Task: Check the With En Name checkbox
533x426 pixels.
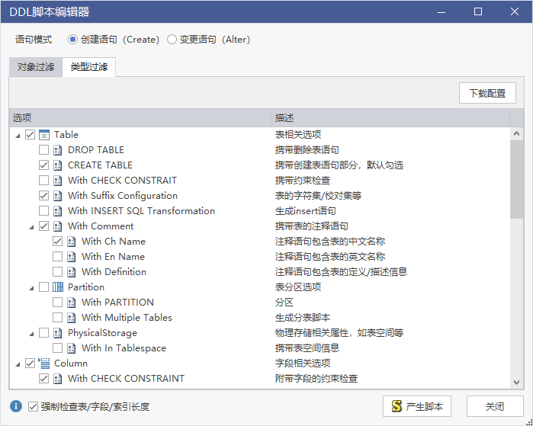Action: point(57,257)
